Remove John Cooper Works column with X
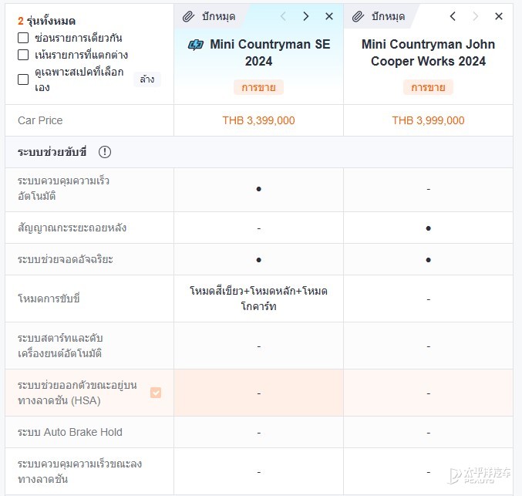Image resolution: width=522 pixels, height=496 pixels. click(499, 16)
